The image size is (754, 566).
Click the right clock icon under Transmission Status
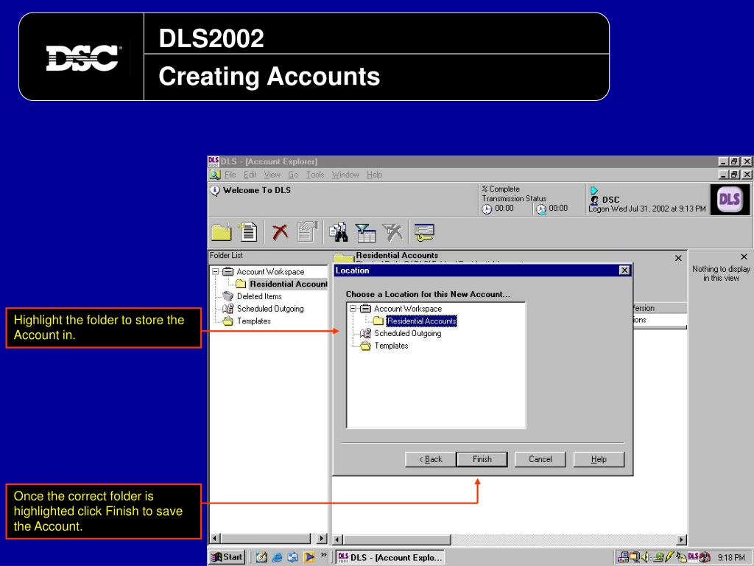tap(541, 209)
